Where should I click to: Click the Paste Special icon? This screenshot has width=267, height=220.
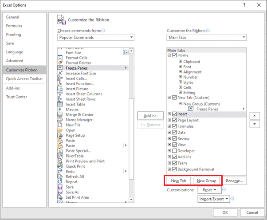60,151
